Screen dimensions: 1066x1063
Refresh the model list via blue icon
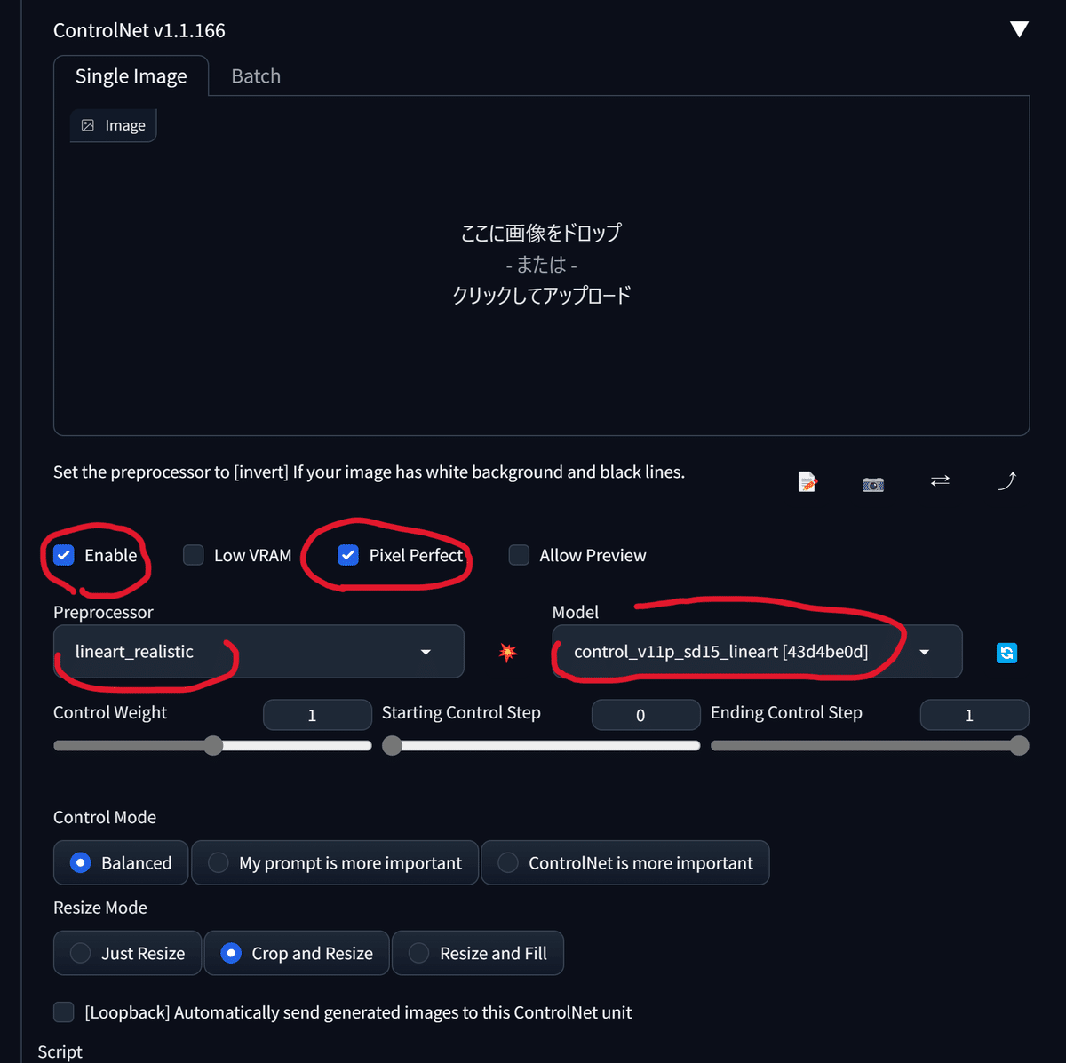1006,653
